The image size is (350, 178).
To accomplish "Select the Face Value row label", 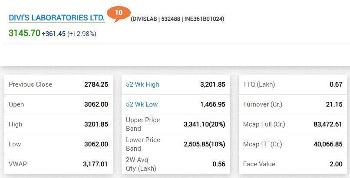I will click(259, 164).
